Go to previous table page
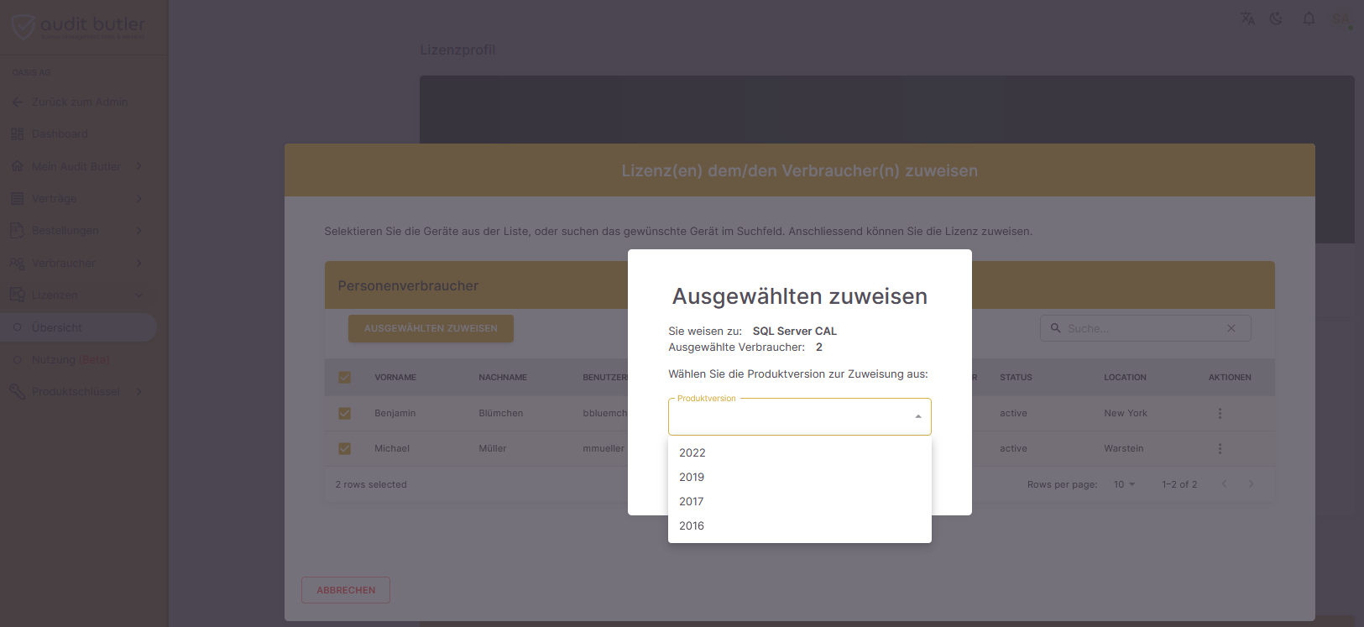 pyautogui.click(x=1224, y=483)
